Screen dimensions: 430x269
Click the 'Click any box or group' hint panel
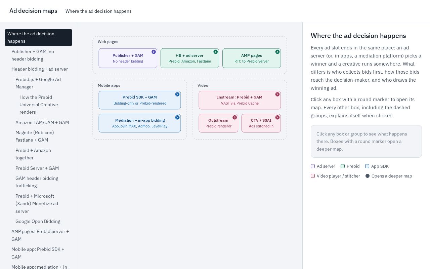366,141
